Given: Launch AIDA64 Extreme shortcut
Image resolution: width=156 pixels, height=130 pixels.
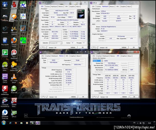Looking at the screenshot, I should 14,102.
